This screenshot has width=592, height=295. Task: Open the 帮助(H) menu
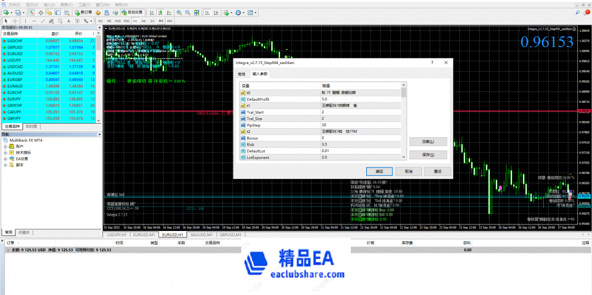[121, 4]
